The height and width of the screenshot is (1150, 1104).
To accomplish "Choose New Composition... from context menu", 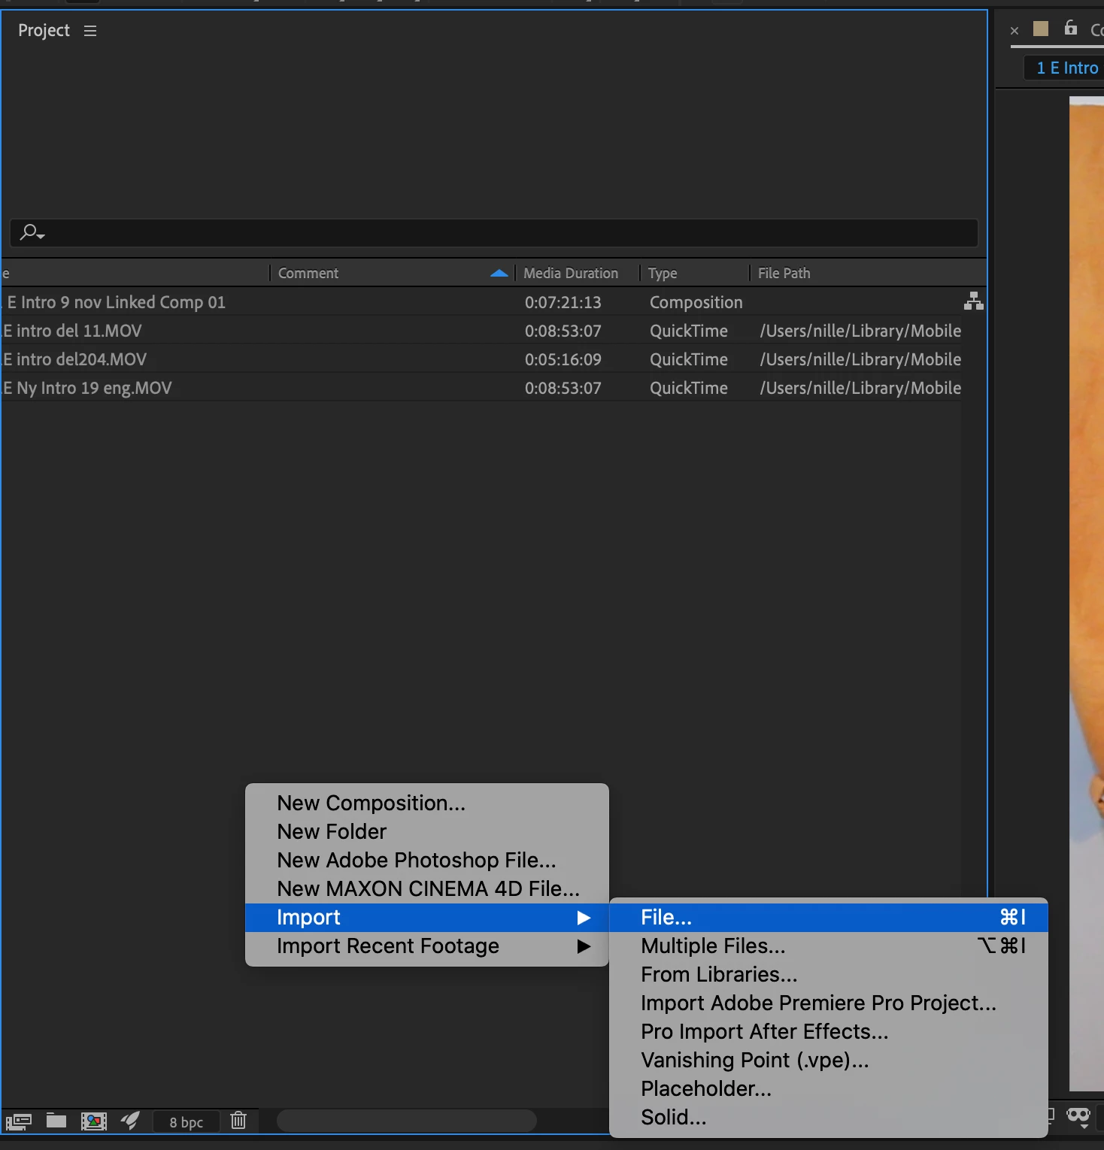I will point(427,803).
